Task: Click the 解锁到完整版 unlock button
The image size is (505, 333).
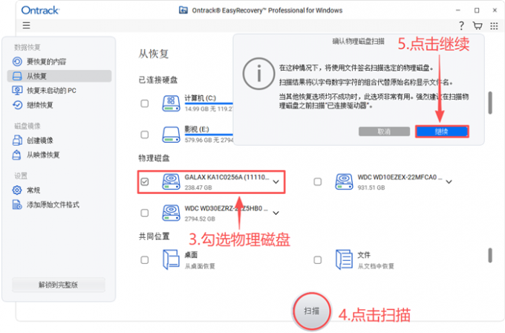Action: coord(58,285)
